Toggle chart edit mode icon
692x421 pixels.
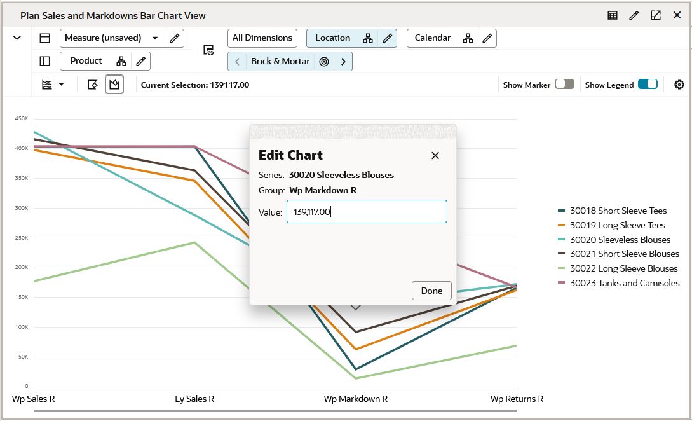pos(92,84)
